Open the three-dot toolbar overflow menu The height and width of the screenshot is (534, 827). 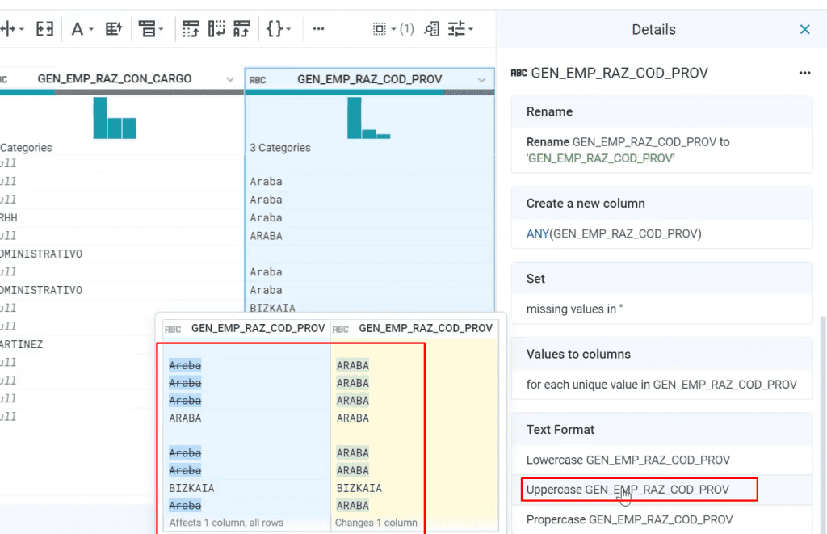point(318,28)
